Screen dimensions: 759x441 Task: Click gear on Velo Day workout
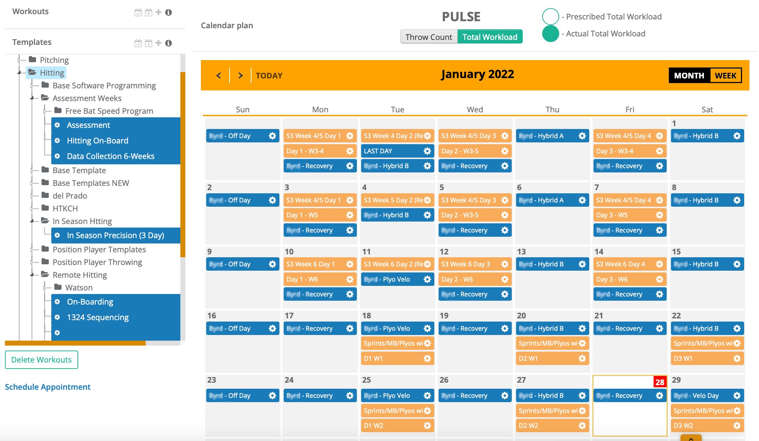737,395
